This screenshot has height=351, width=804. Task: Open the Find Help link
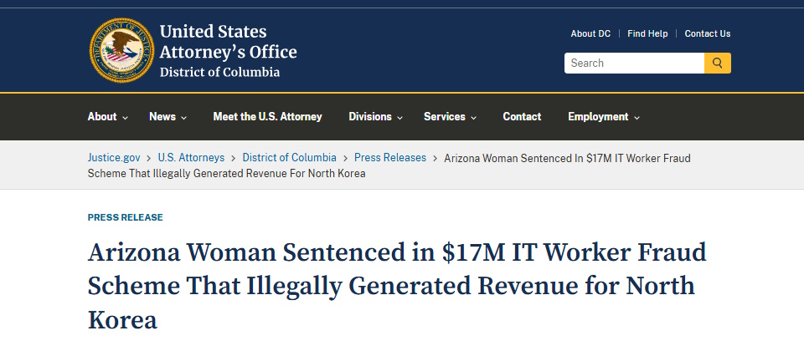click(647, 33)
